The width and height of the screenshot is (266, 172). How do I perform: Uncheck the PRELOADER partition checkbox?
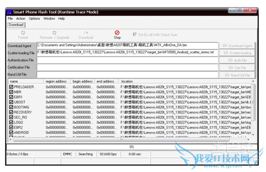[x=11, y=87]
